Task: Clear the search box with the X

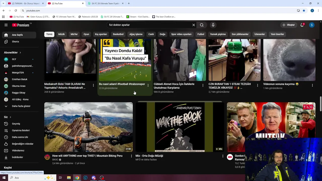Action: 194,25
